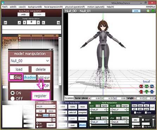Image resolution: width=157 pixels, height=130 pixels.
Task: Enable the bone checkbox in view panel
Action: point(146,113)
